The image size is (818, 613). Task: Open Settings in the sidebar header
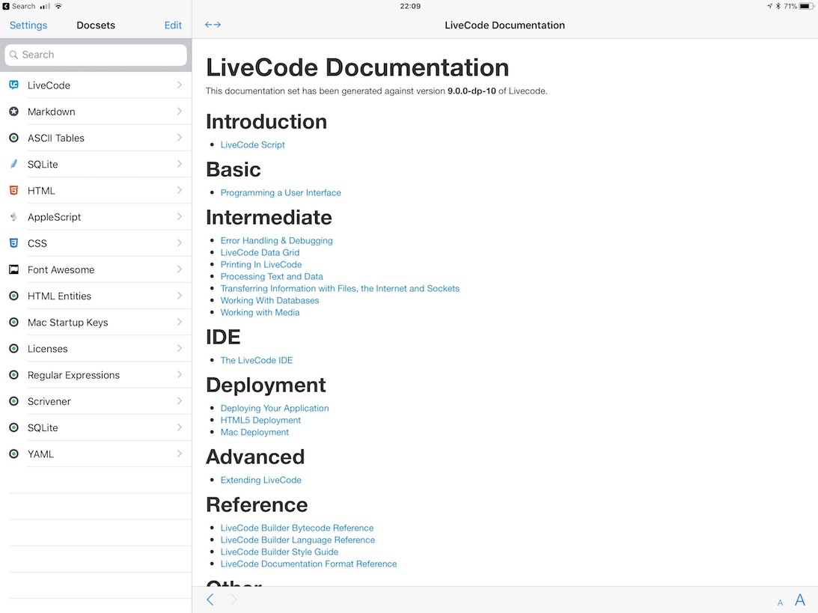28,25
